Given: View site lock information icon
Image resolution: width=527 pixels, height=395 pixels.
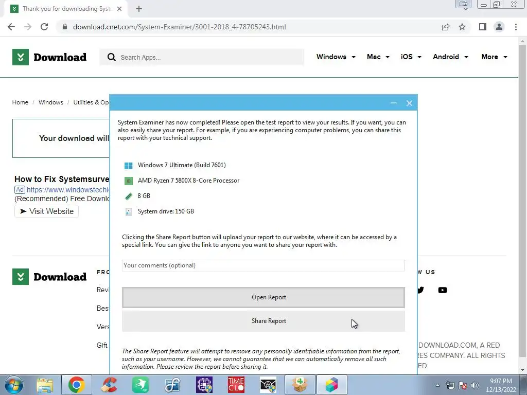Looking at the screenshot, I should click(65, 27).
